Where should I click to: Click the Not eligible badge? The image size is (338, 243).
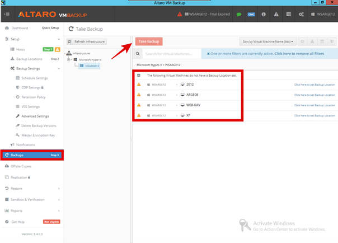(x=51, y=222)
